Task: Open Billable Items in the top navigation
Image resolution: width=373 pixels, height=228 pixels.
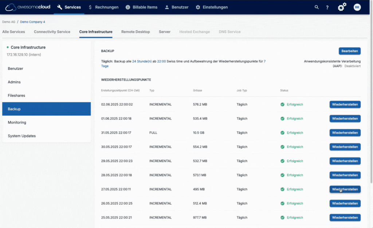Action: (142, 7)
